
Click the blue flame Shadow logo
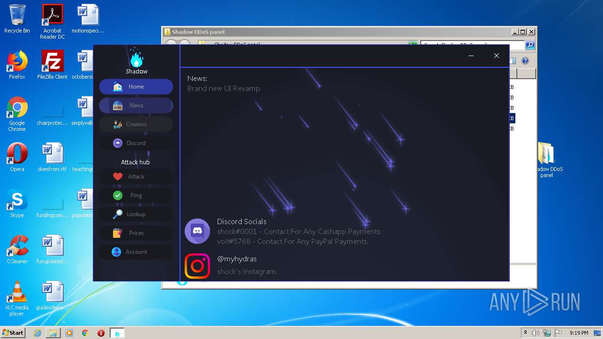pos(137,57)
